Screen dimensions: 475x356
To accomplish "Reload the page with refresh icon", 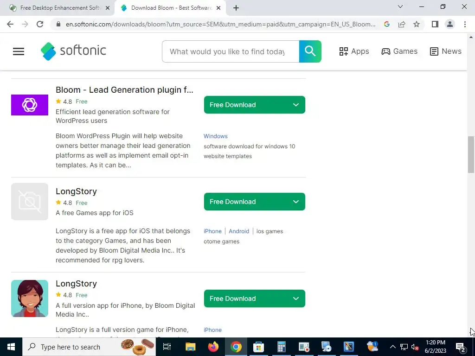I will pos(40,24).
